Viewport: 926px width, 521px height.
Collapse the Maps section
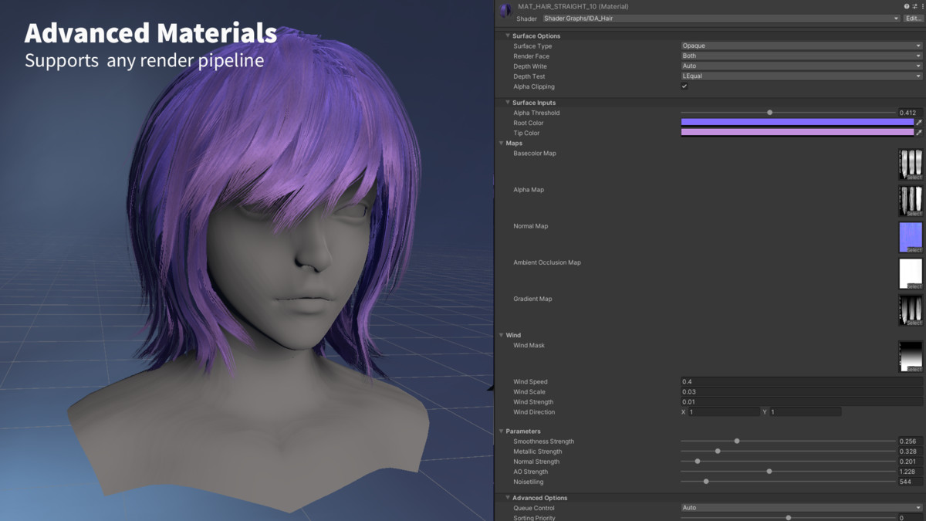point(502,143)
